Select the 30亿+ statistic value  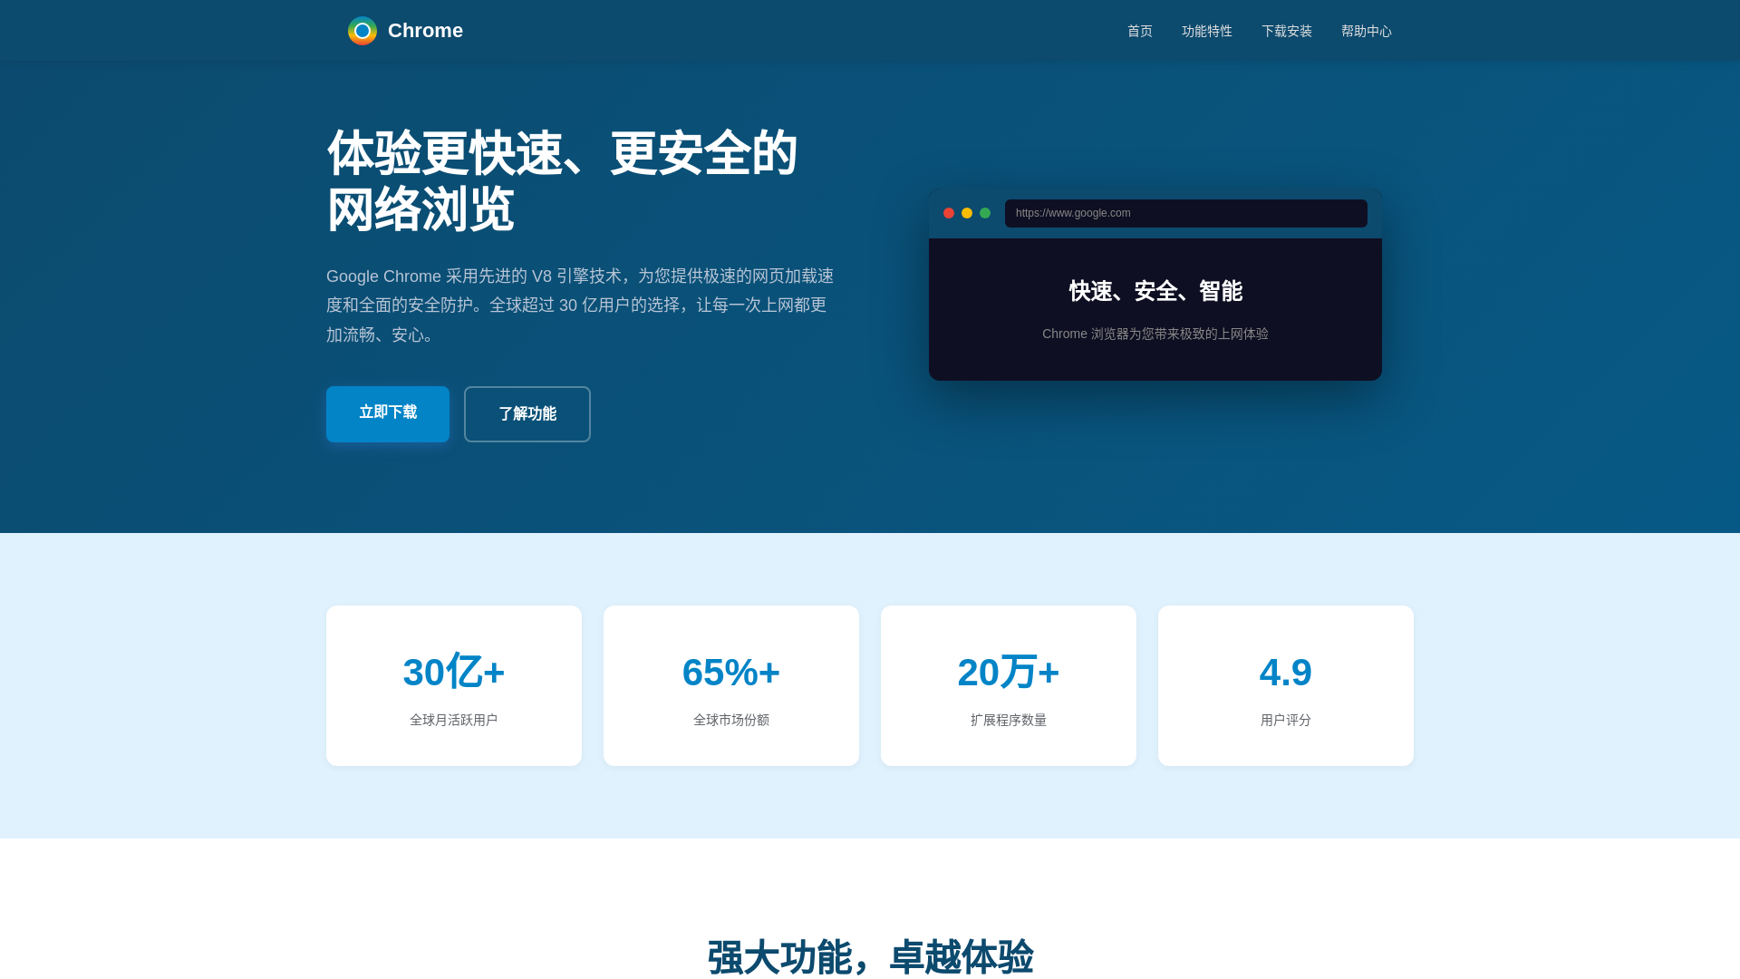[454, 672]
